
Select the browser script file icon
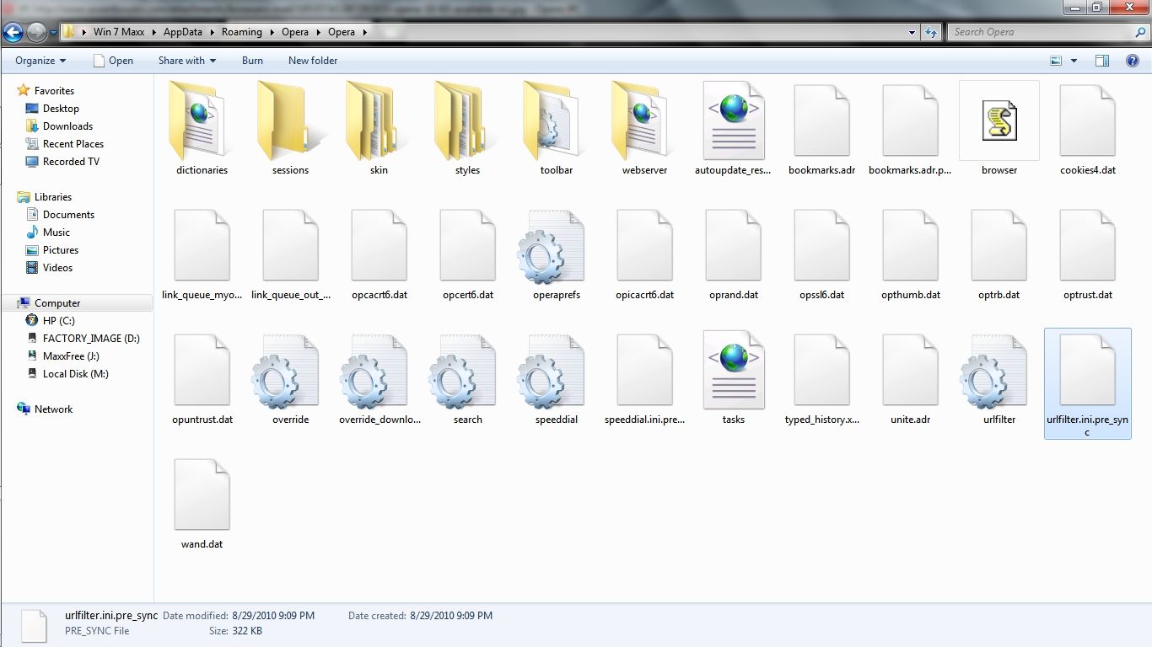(999, 120)
